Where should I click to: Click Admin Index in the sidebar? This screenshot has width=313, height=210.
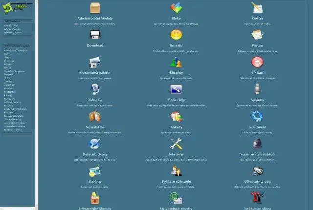coord(11,26)
